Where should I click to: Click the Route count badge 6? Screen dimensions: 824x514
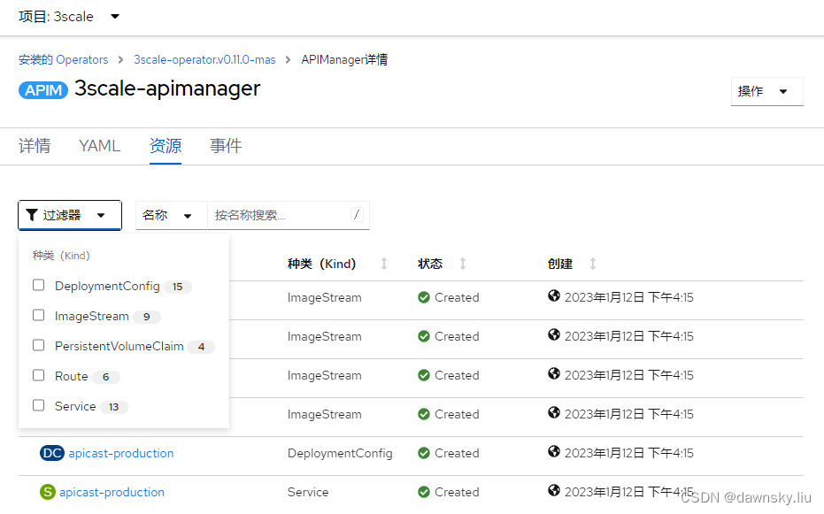point(105,377)
